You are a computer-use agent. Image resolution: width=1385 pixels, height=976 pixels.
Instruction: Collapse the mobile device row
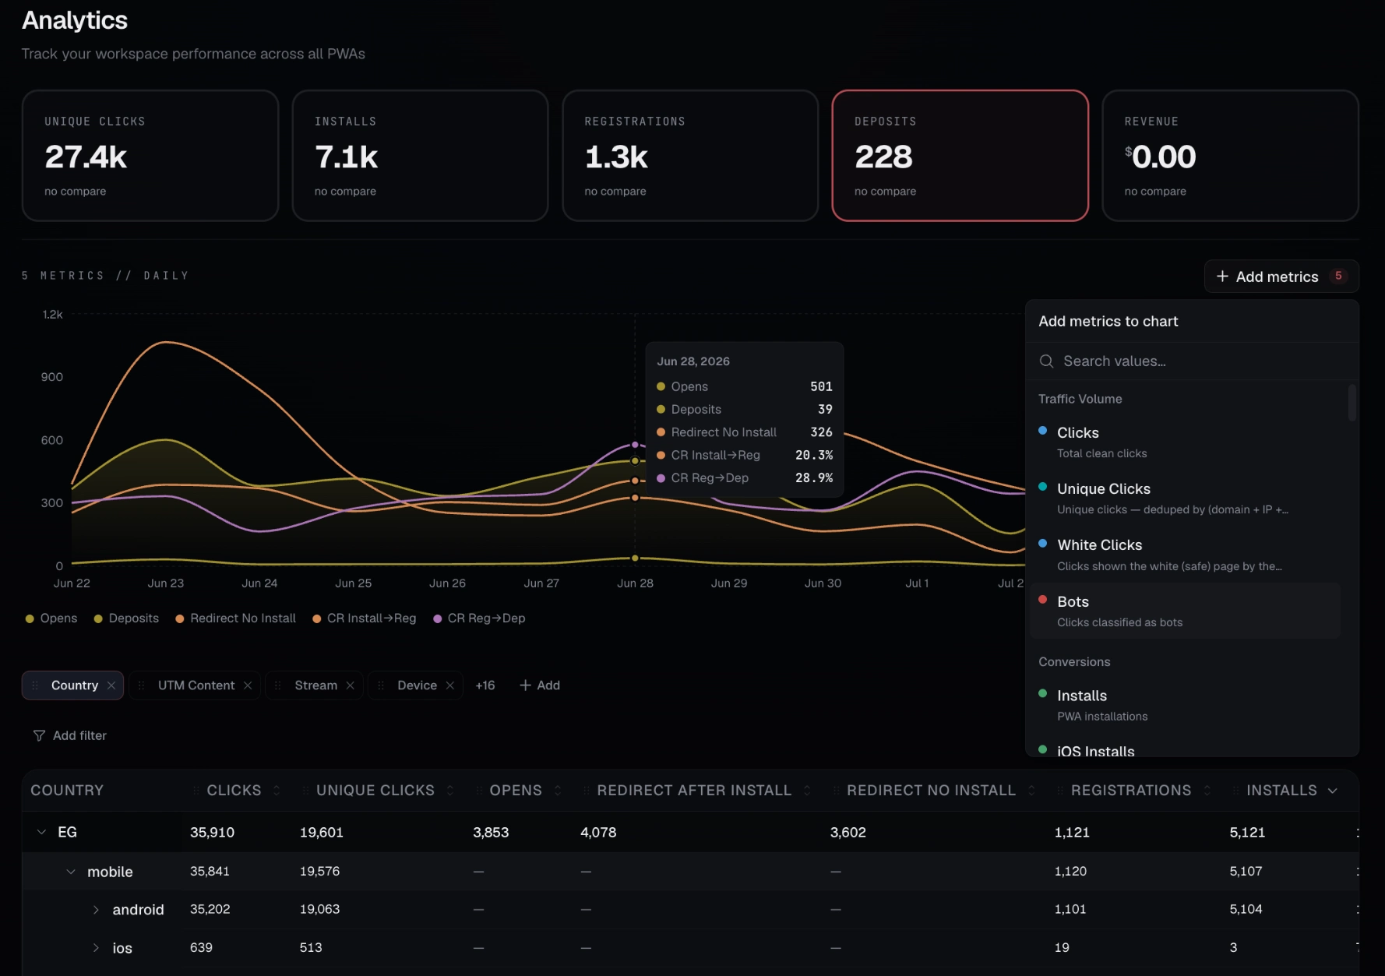click(71, 872)
